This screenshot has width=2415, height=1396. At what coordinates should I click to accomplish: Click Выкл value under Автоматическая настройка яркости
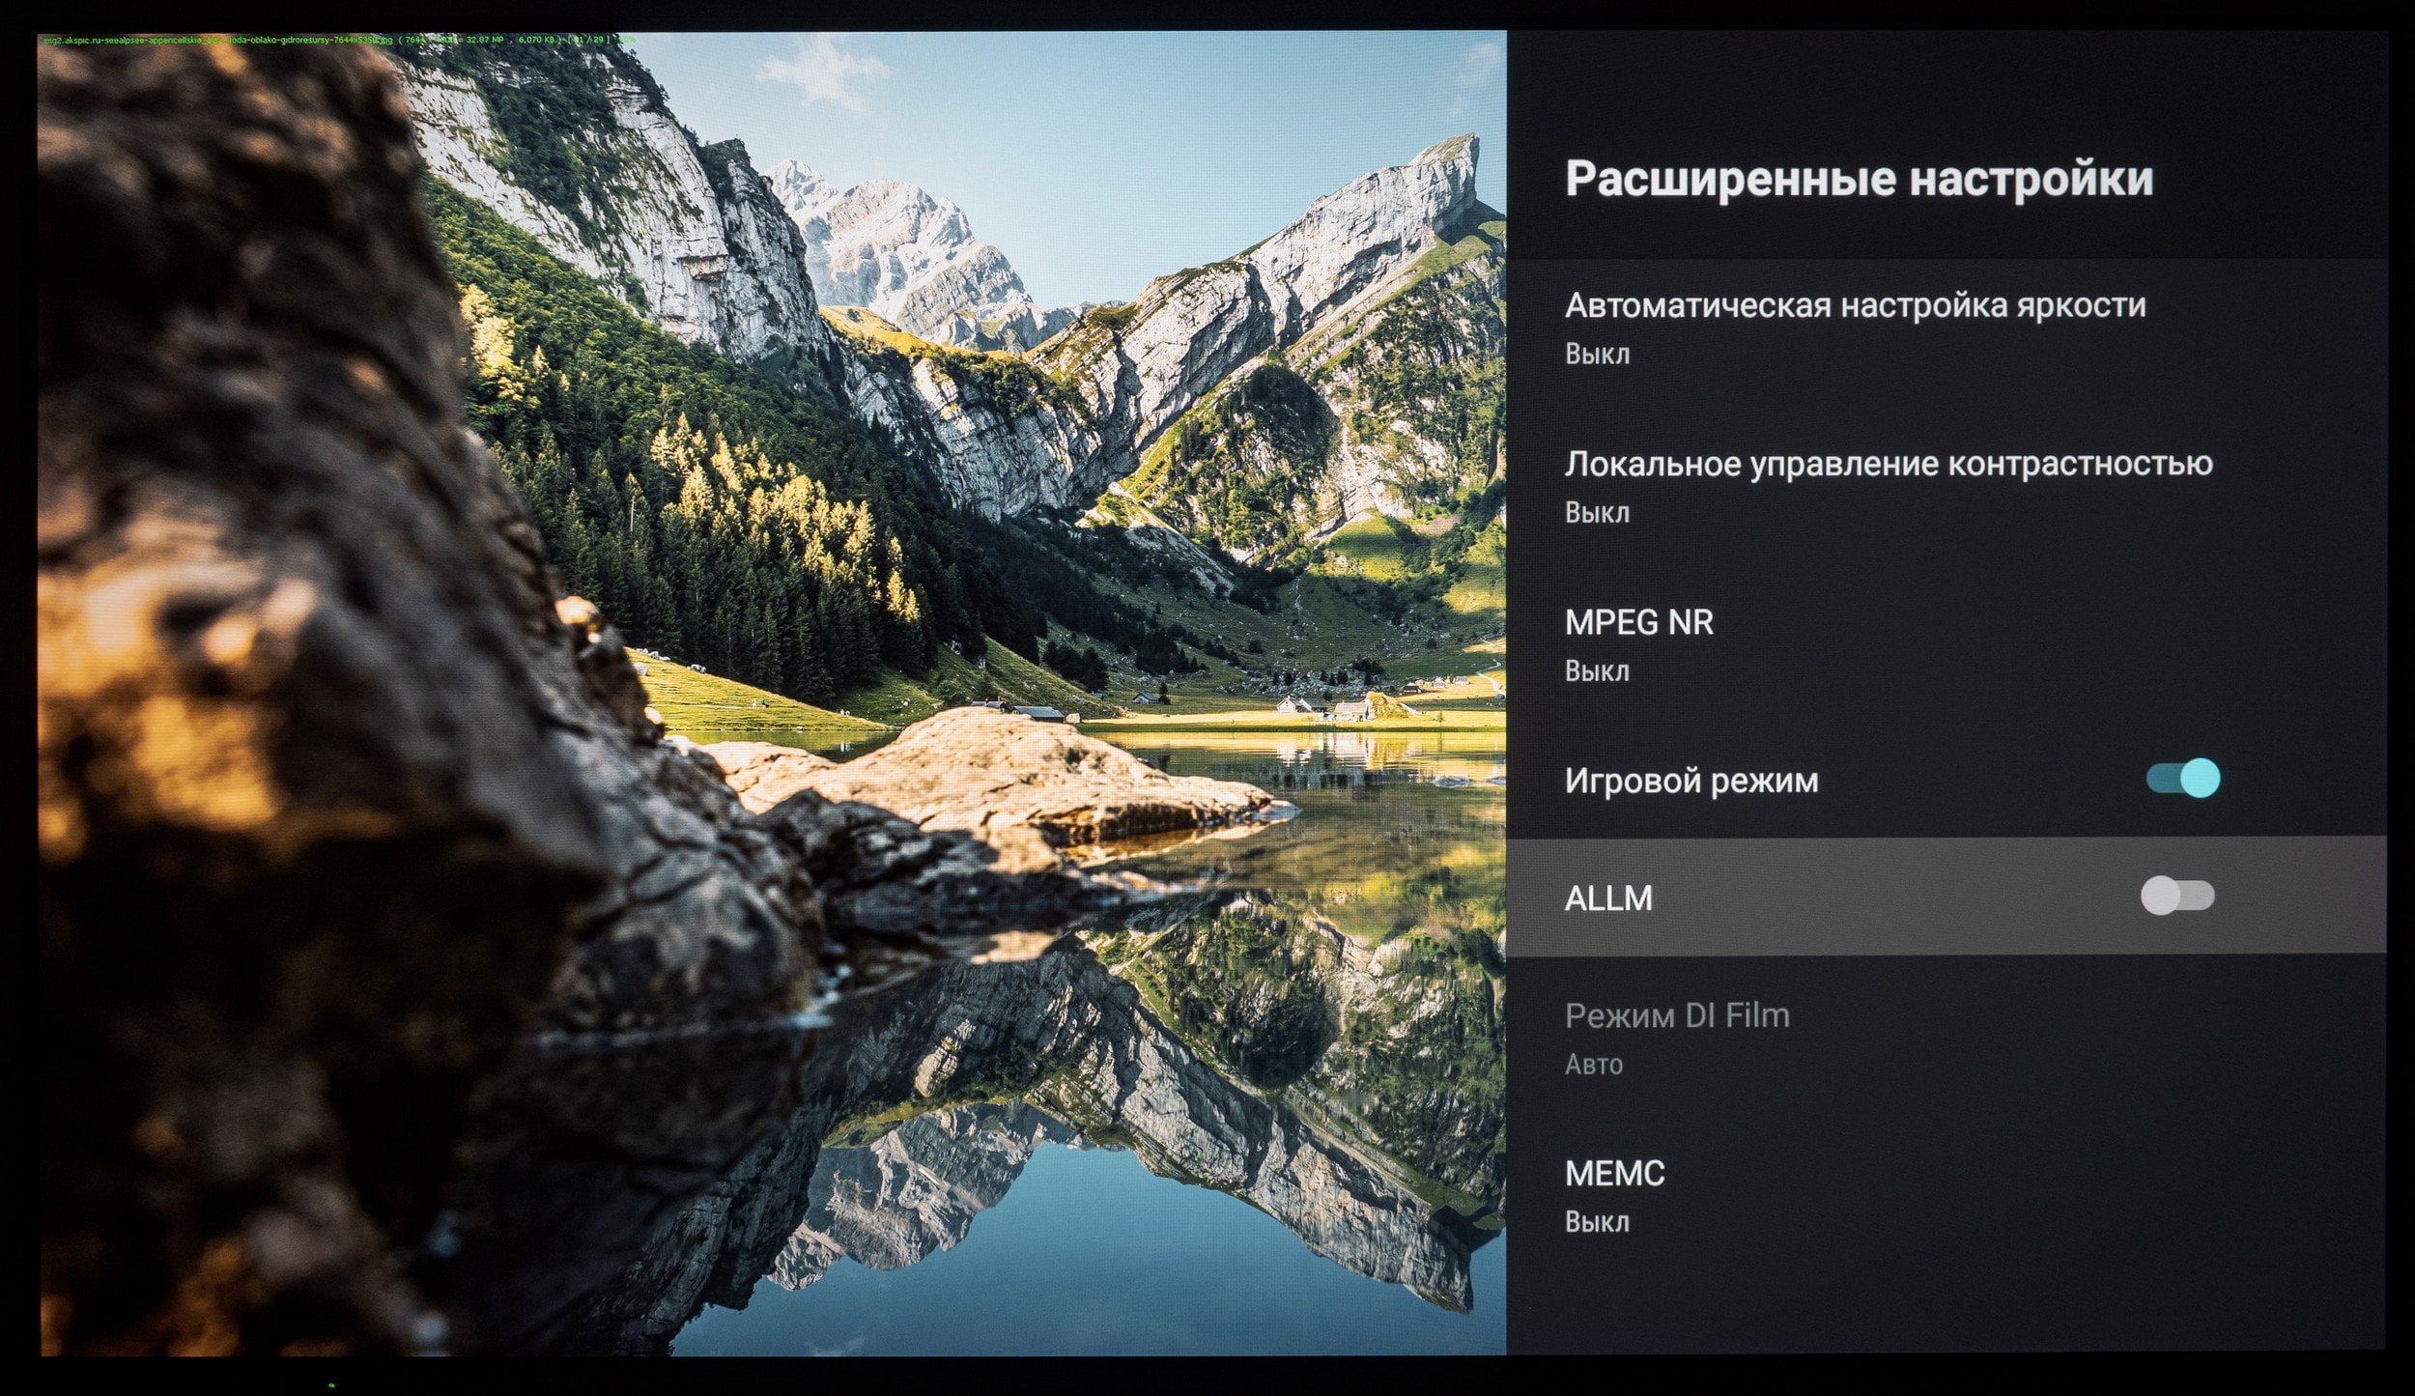point(1597,355)
